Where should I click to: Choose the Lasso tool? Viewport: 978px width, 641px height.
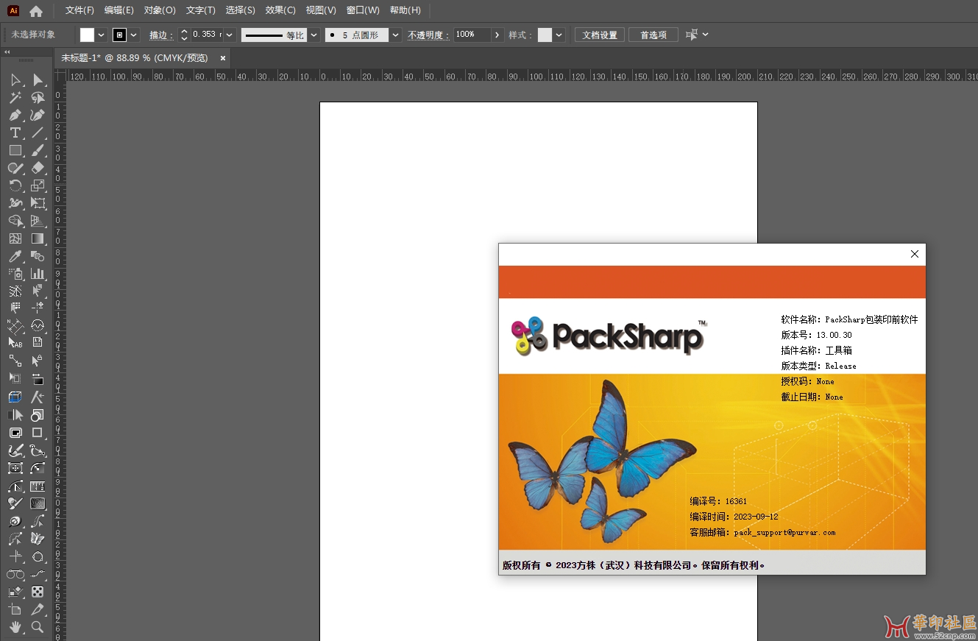[x=38, y=97]
